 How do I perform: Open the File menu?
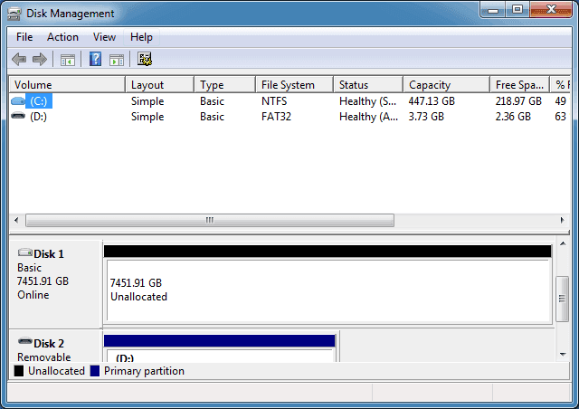(24, 37)
